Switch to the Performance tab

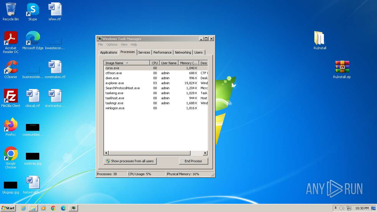point(162,52)
